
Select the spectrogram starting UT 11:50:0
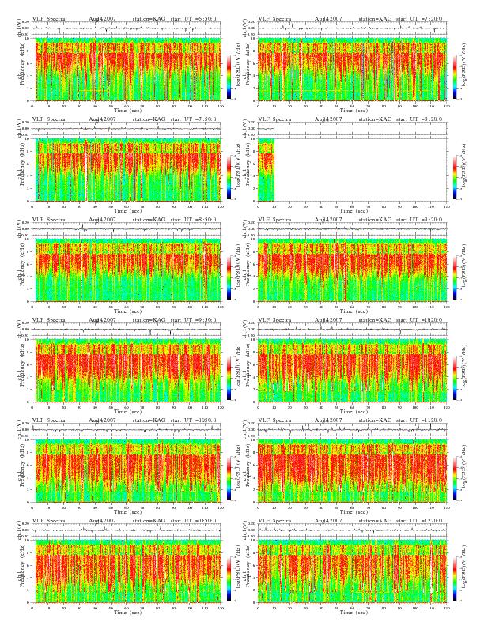127,571
